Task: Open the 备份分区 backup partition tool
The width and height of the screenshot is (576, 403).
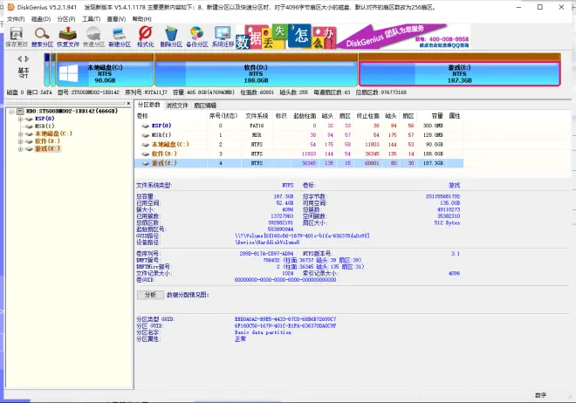Action: pyautogui.click(x=197, y=37)
